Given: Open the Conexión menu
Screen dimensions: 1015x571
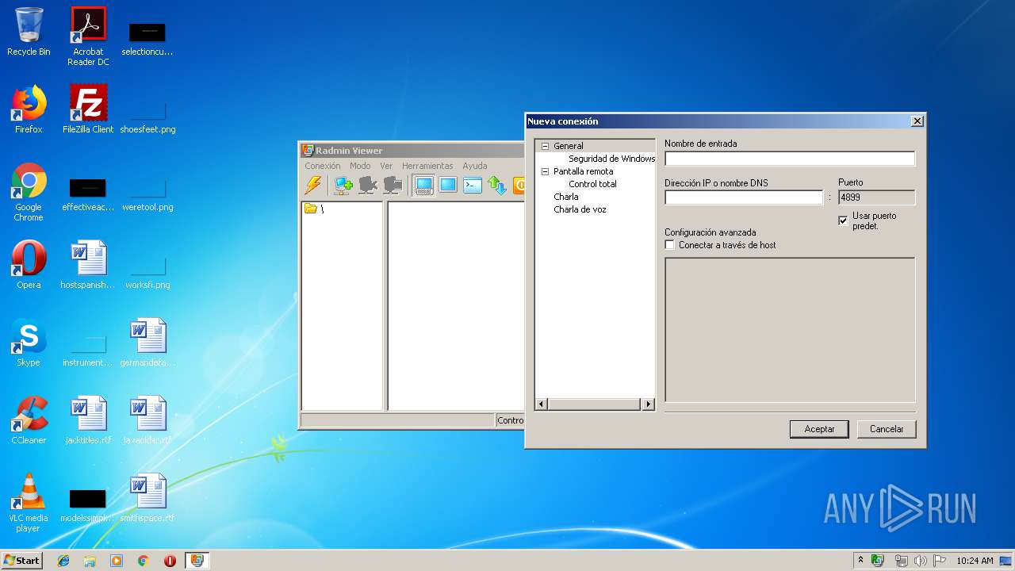Looking at the screenshot, I should tap(322, 166).
